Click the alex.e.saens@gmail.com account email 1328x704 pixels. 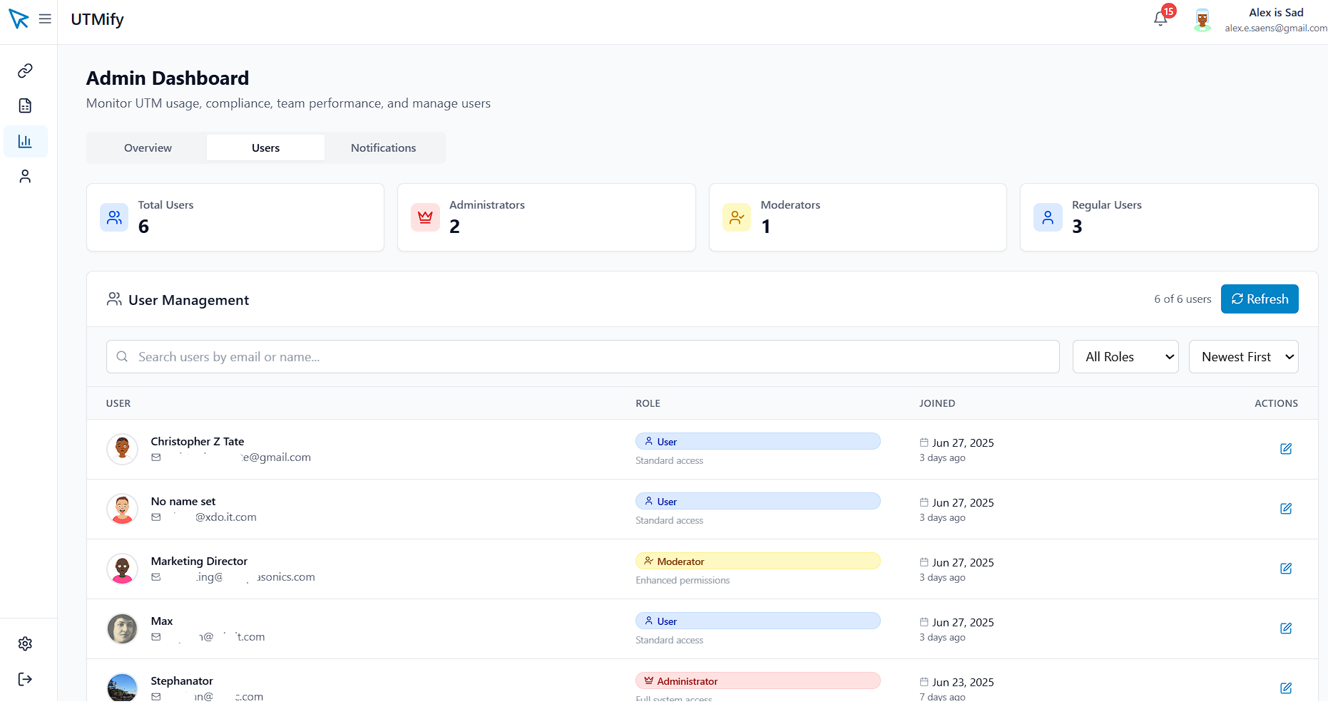click(x=1276, y=29)
